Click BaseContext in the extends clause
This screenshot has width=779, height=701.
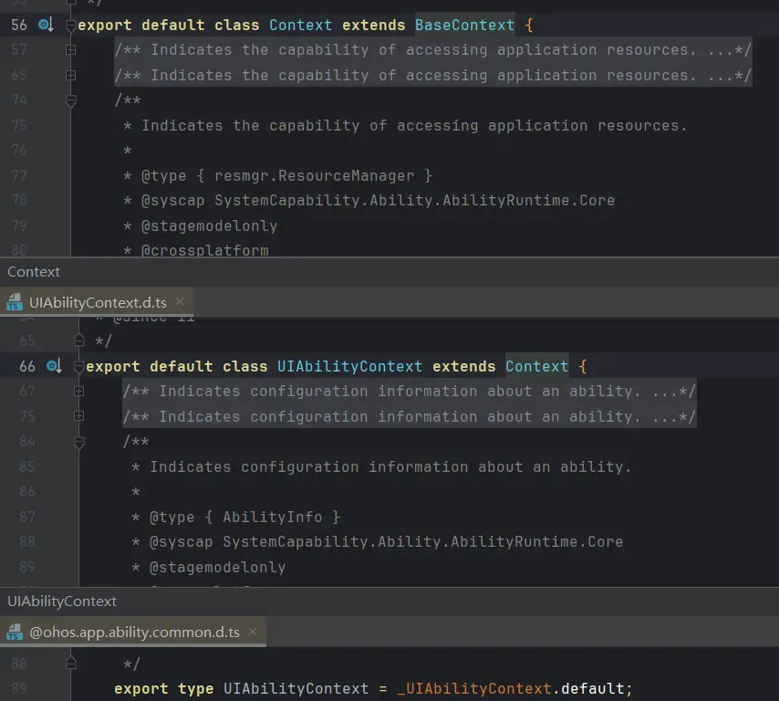pyautogui.click(x=464, y=26)
